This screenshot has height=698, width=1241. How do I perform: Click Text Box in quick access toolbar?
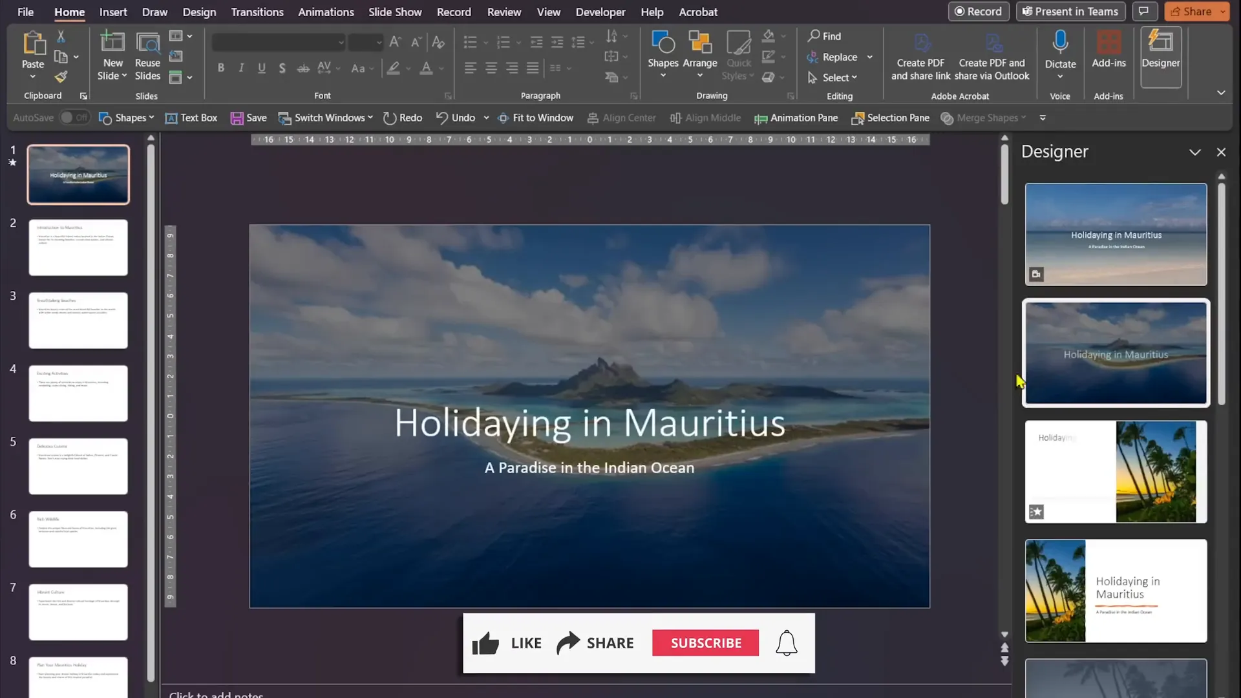tap(191, 118)
